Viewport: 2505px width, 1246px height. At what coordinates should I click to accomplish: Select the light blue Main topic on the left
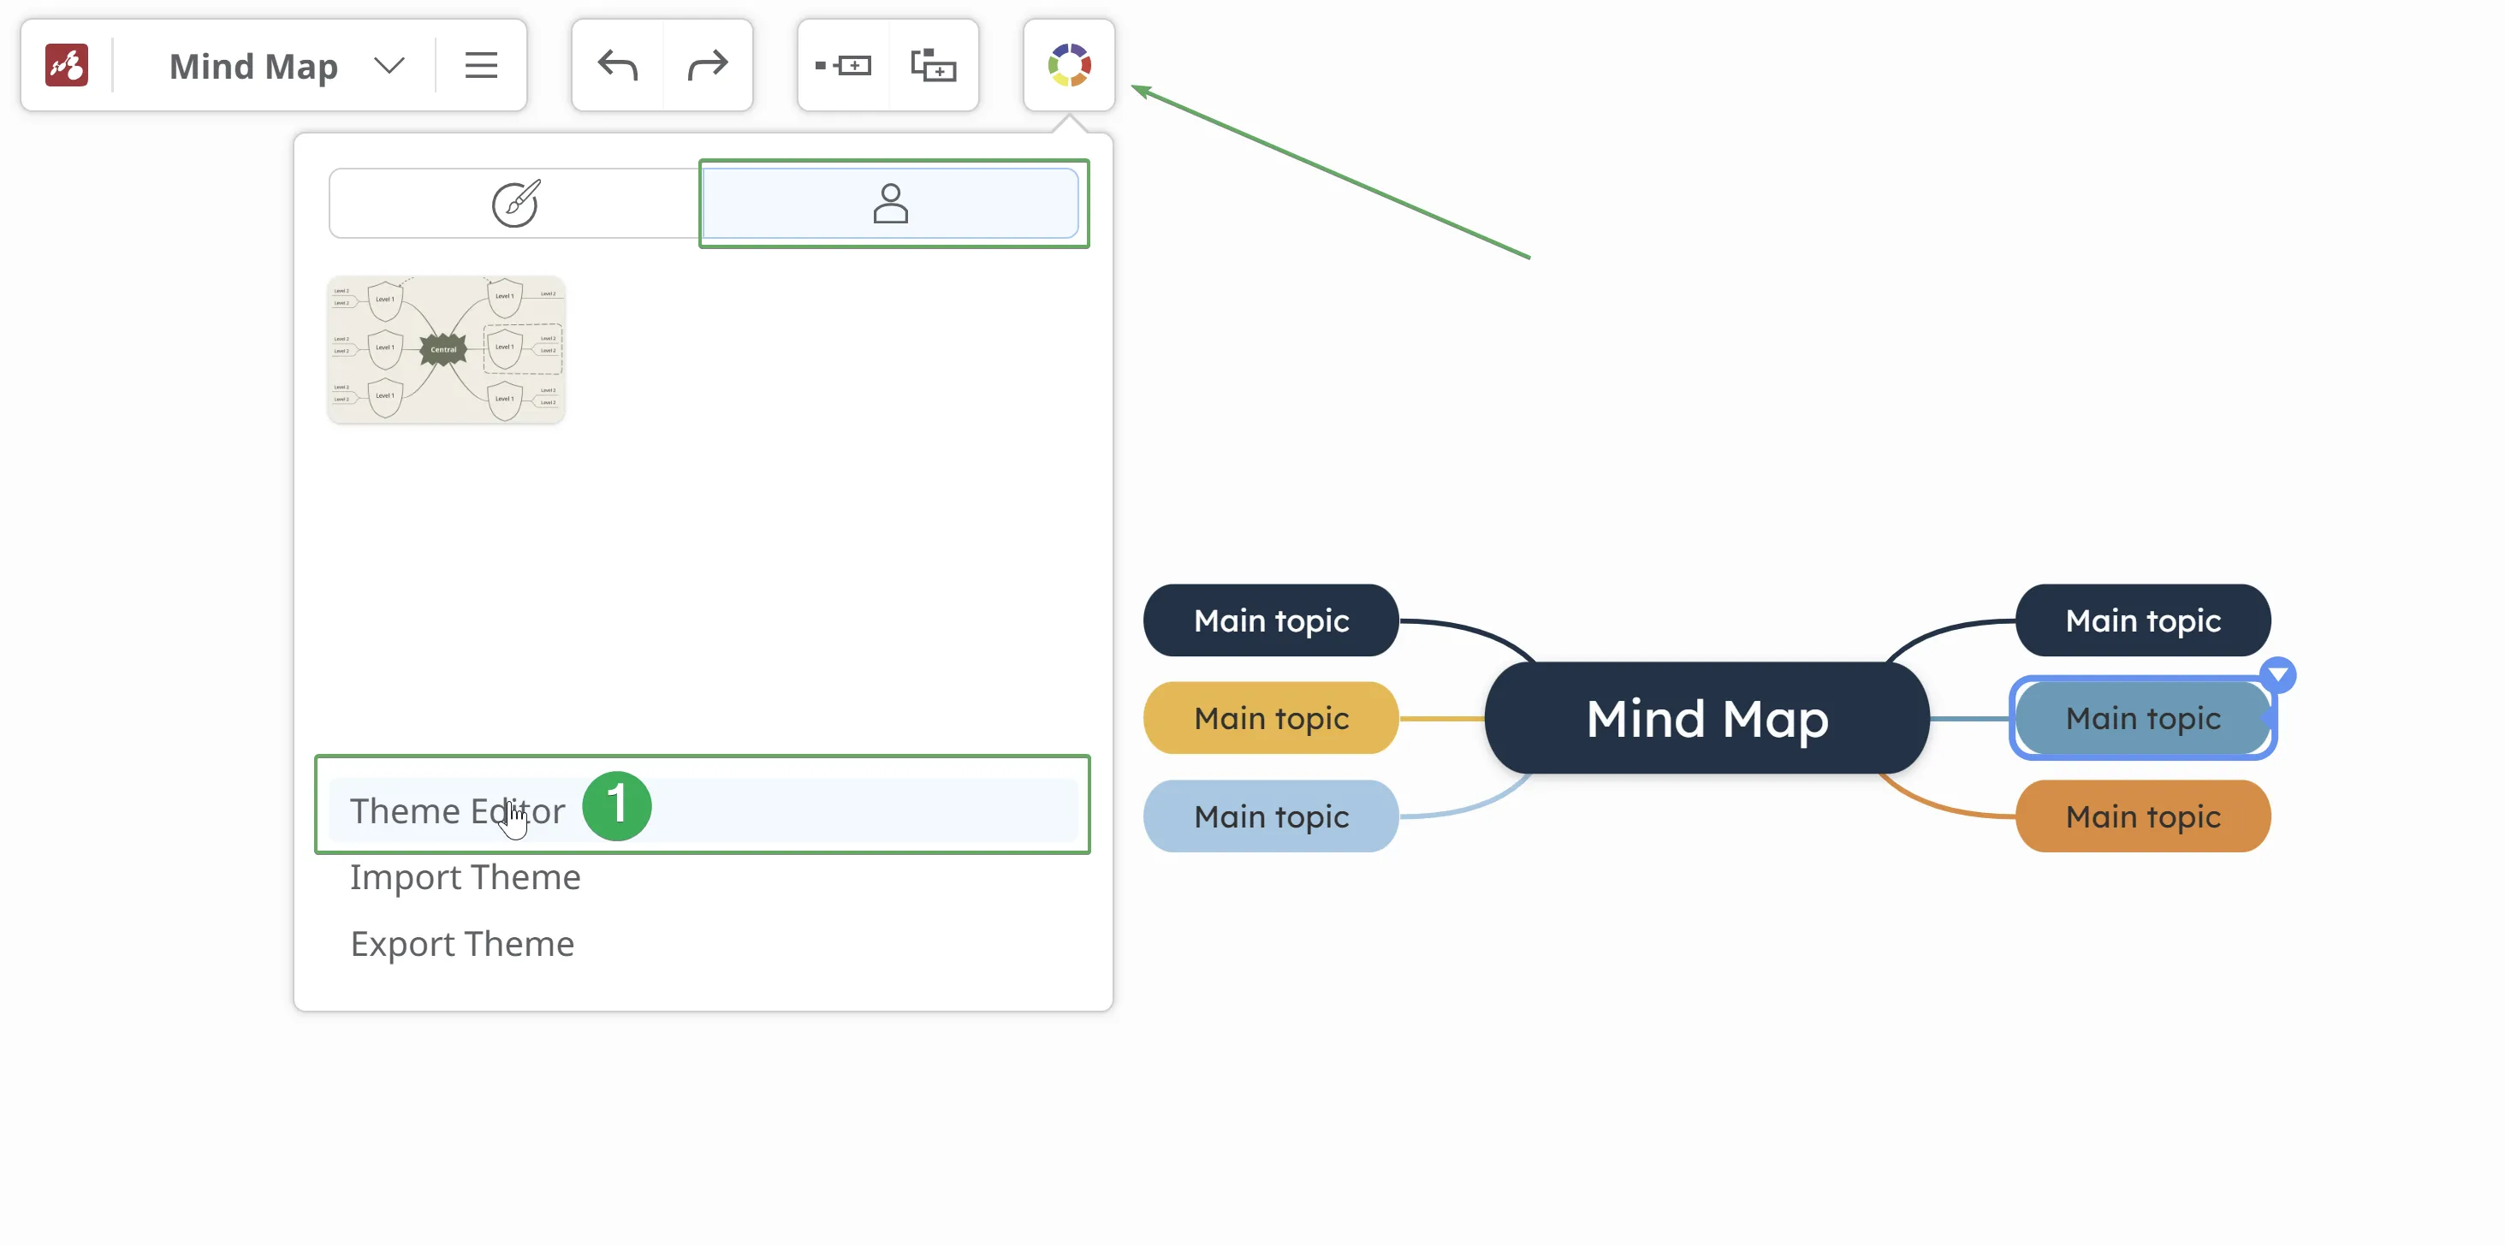tap(1271, 816)
